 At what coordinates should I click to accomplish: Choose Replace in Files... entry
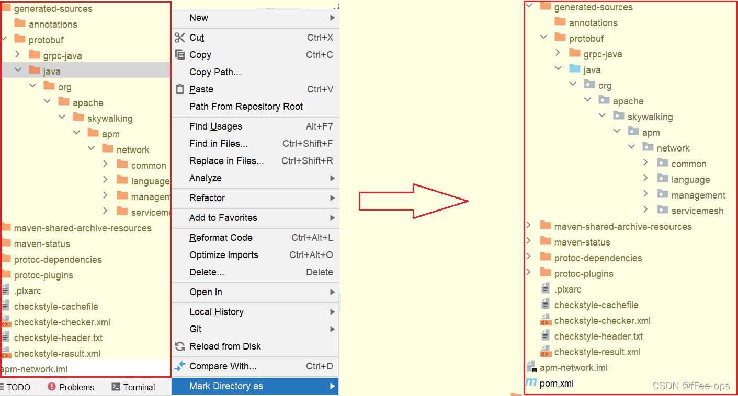255,161
